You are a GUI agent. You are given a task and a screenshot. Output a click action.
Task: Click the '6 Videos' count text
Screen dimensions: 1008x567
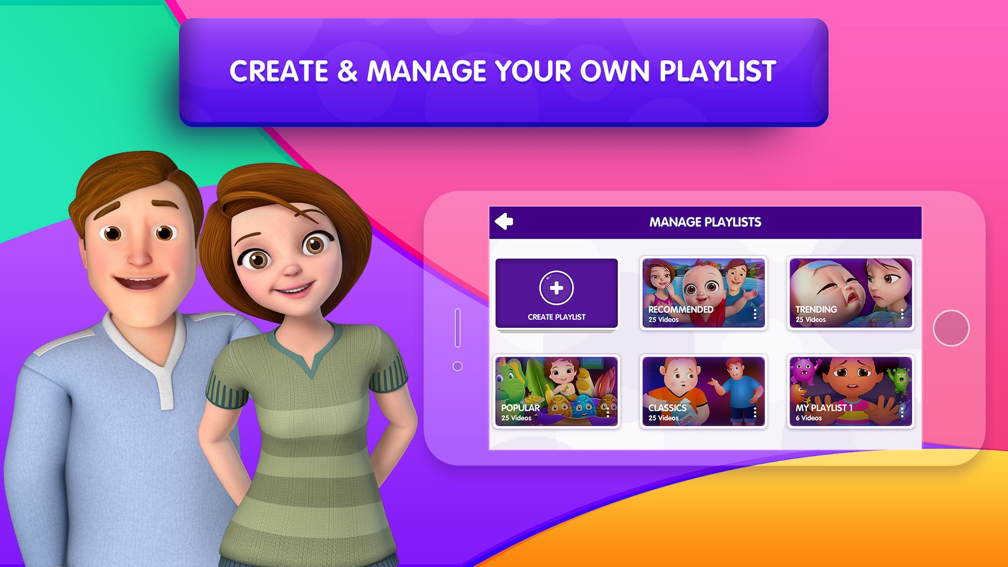(x=808, y=418)
